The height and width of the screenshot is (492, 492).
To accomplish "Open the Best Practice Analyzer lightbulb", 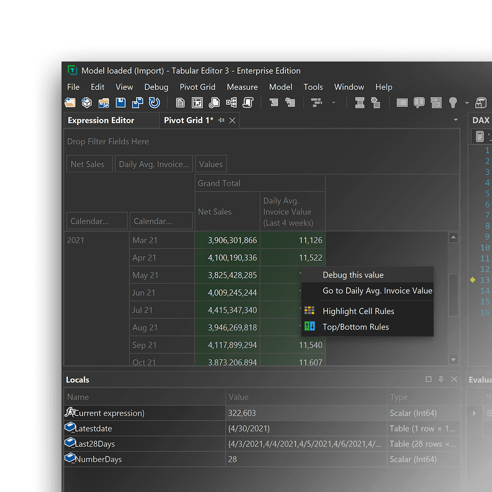I will click(454, 102).
